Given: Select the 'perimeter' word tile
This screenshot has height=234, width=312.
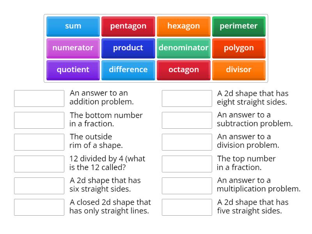Looking at the screenshot, I should (x=239, y=26).
